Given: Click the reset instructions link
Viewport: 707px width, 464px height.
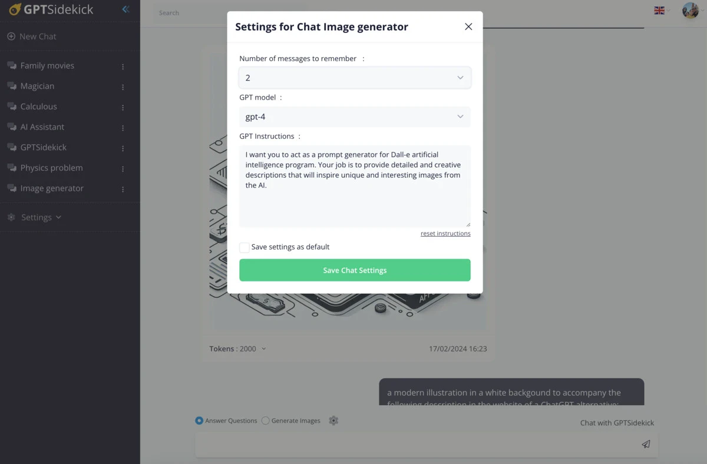Looking at the screenshot, I should click(x=445, y=233).
